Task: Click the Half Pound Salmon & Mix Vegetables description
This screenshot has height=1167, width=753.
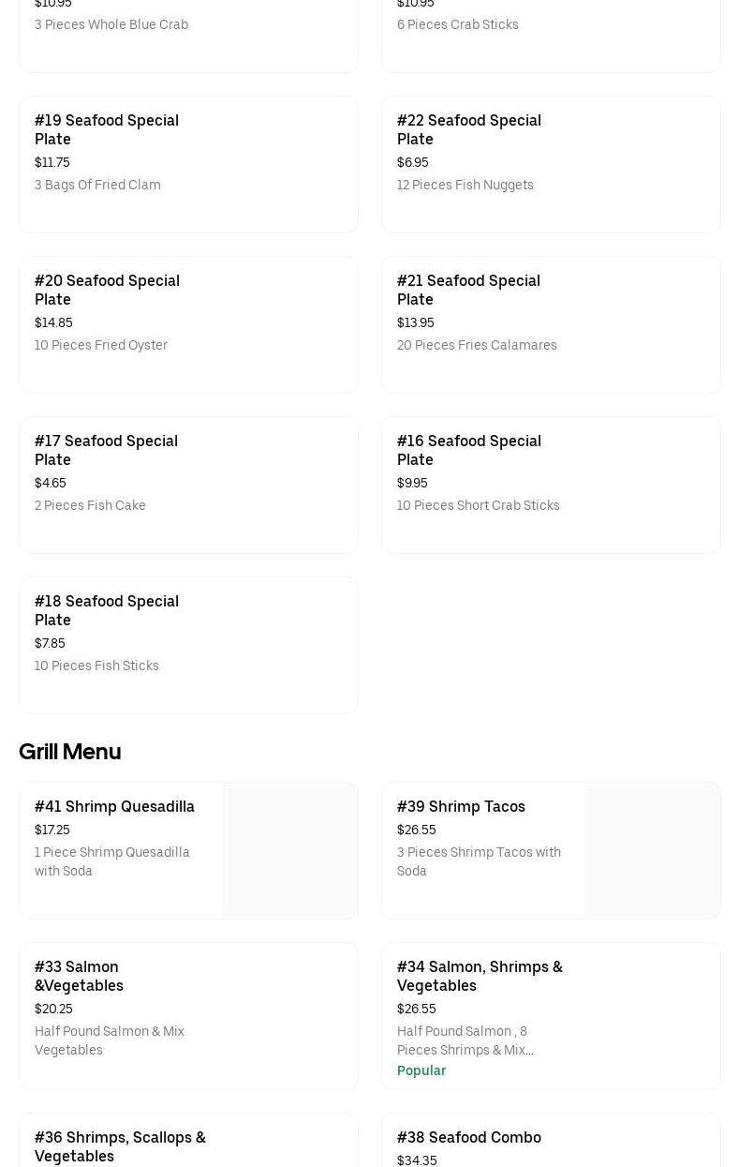Action: tap(110, 1040)
